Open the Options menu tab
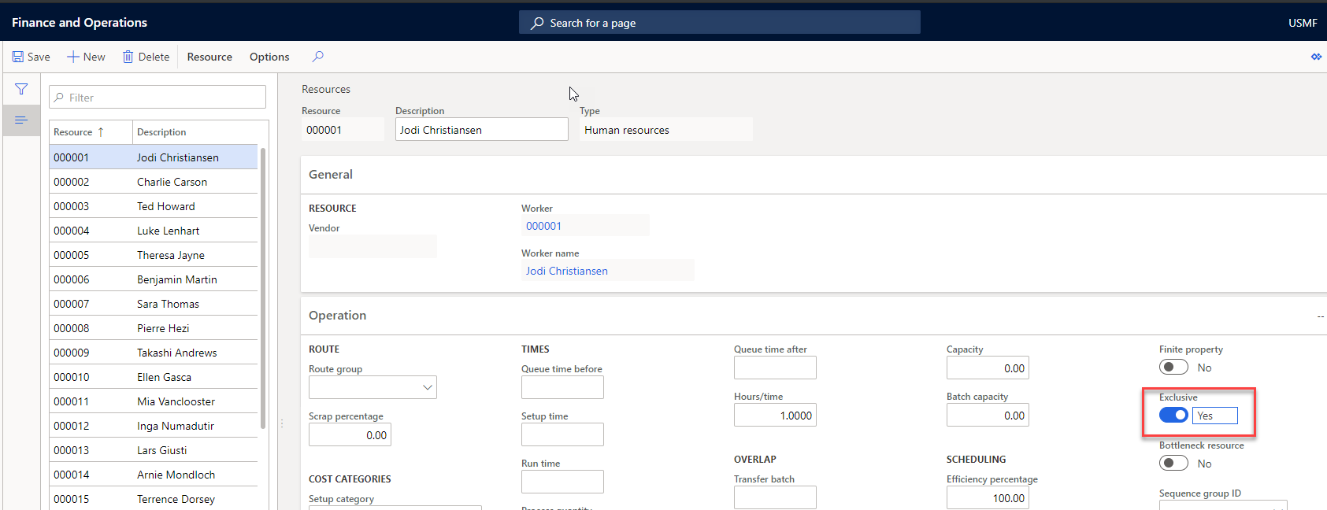 click(269, 57)
